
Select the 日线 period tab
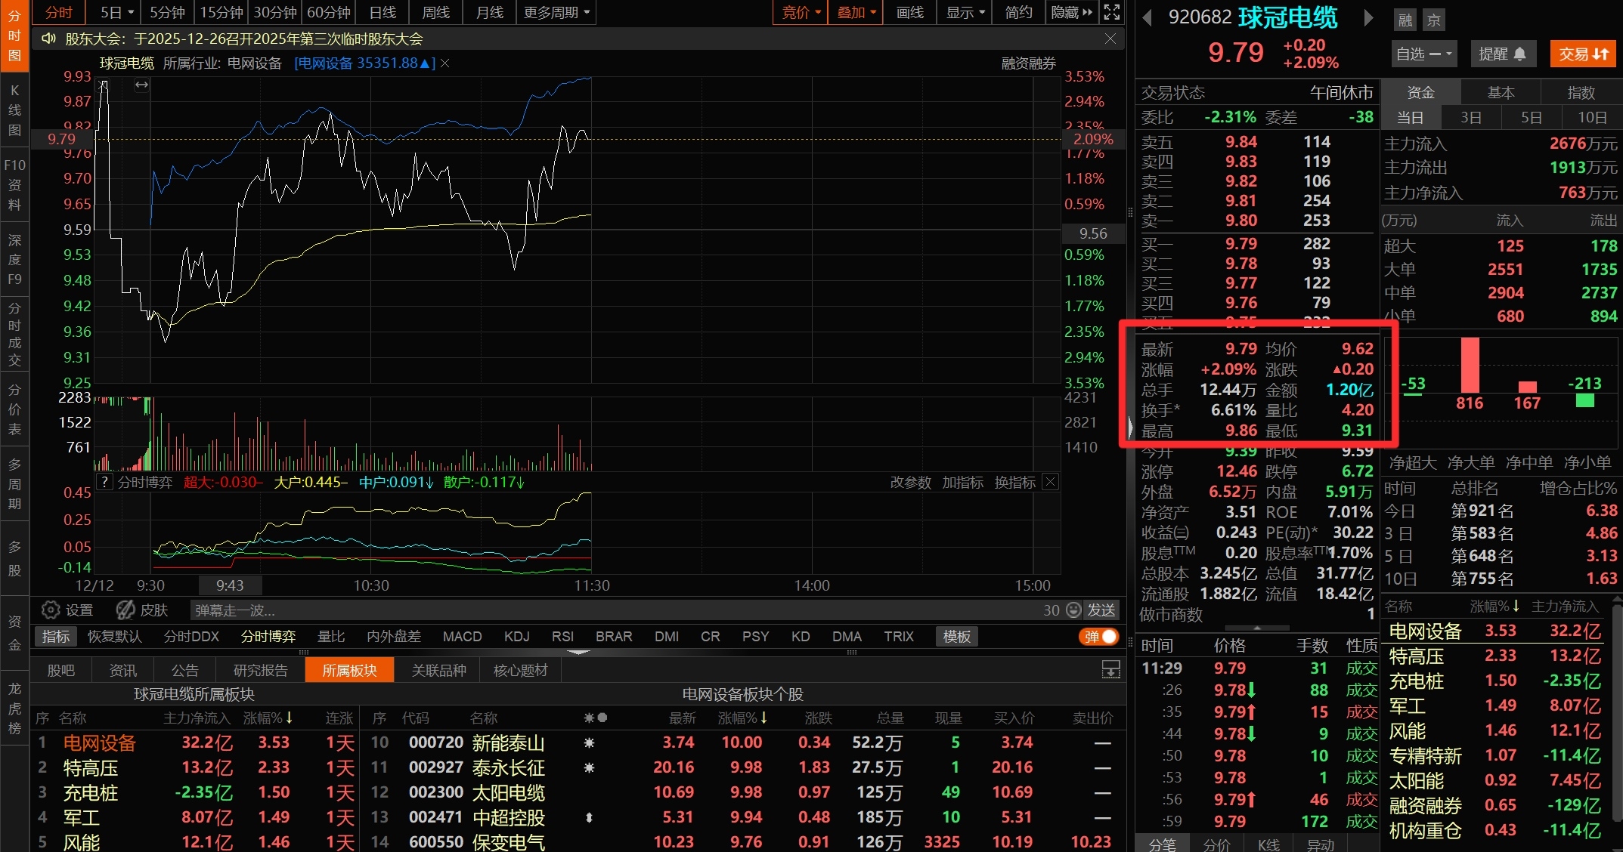click(383, 12)
